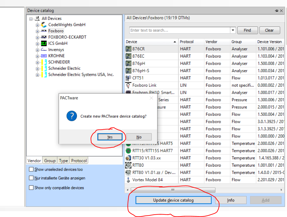Expand the ICS GmbH node
The width and height of the screenshot is (287, 217).
click(37, 44)
